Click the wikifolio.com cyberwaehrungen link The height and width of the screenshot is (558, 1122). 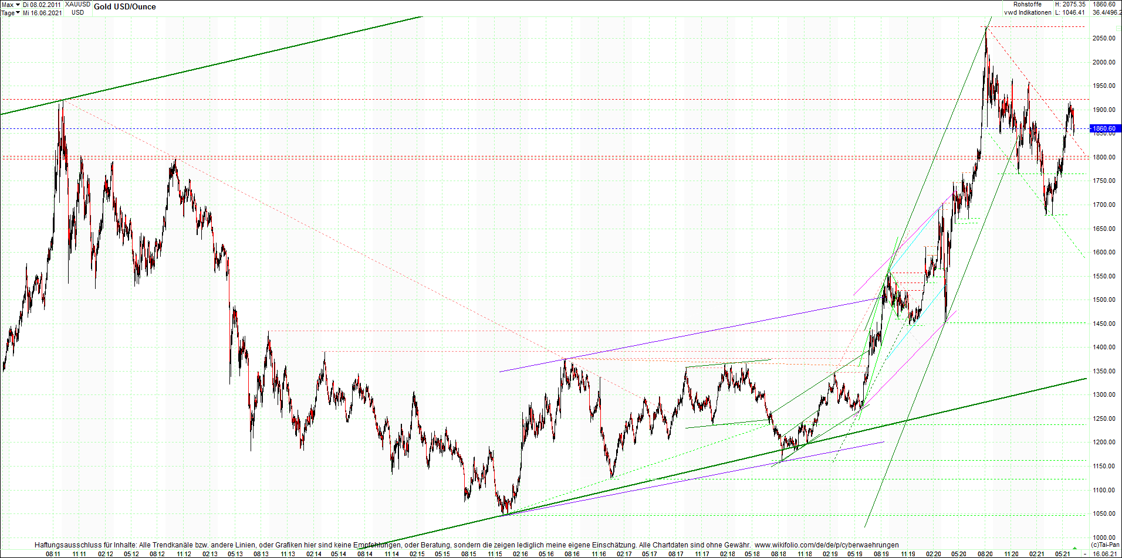point(826,545)
